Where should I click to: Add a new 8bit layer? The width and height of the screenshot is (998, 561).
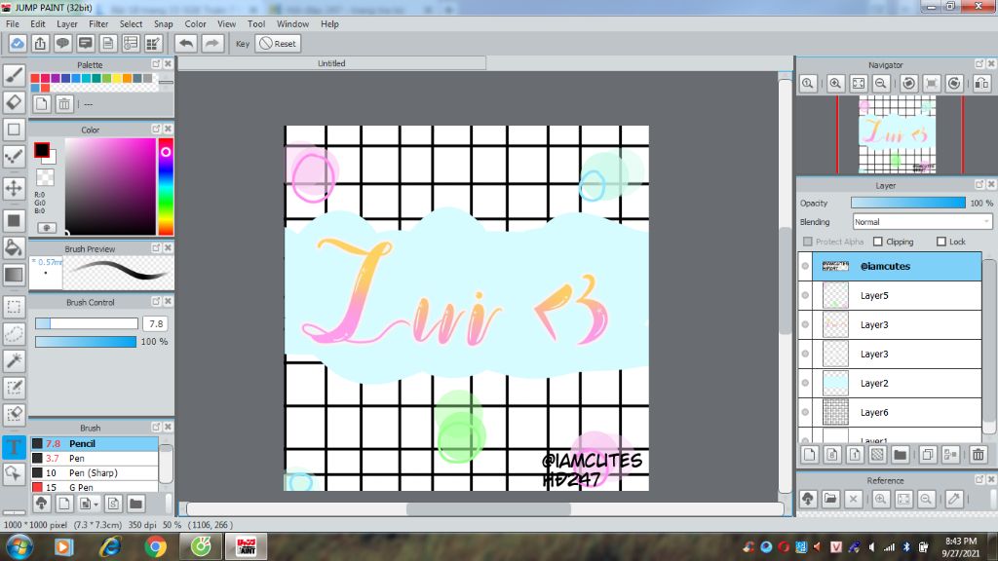[x=832, y=454]
